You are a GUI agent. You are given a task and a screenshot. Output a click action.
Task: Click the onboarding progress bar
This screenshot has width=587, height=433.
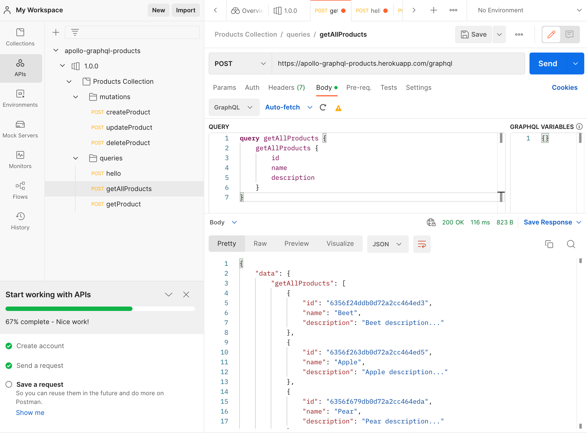[x=100, y=309]
